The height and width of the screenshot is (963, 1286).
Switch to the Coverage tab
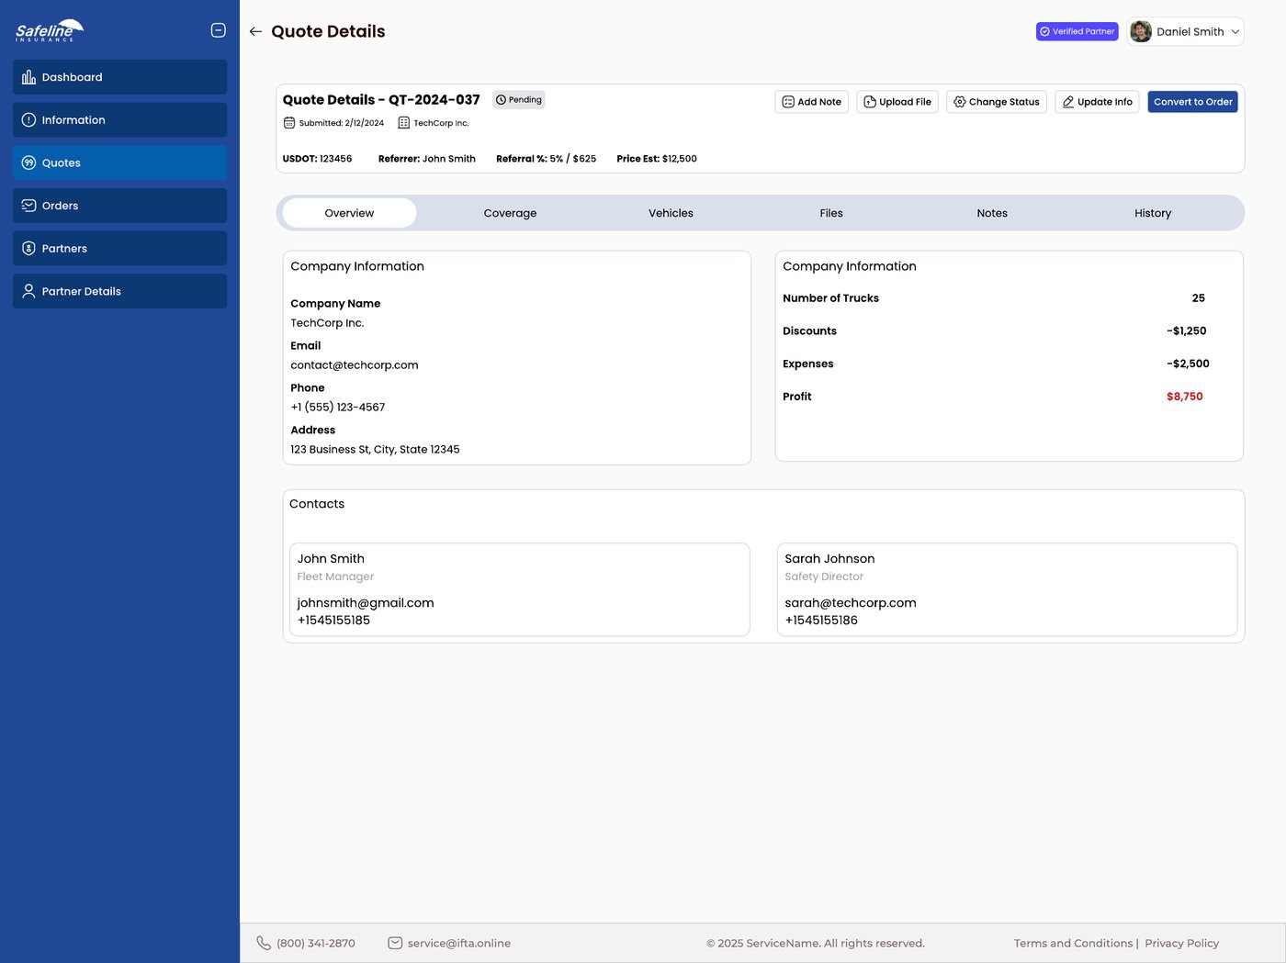coord(510,213)
